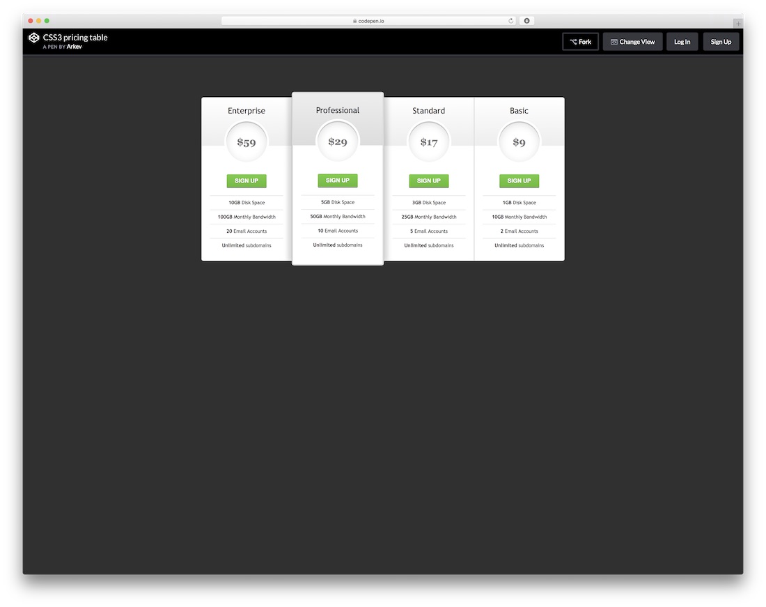Click the $9 price circle
The height and width of the screenshot is (607, 766).
tap(519, 142)
